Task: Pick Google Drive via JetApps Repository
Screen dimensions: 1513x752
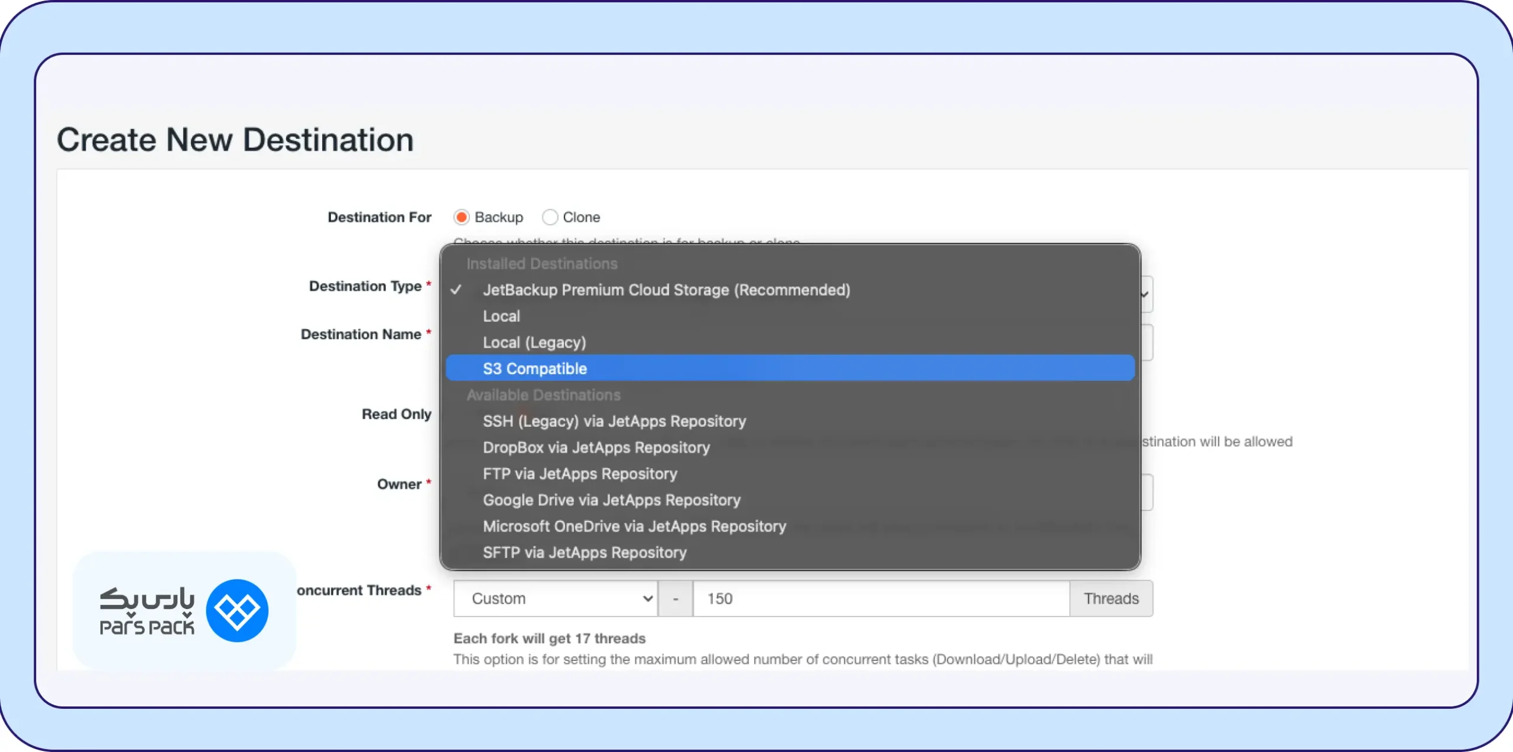Action: 790,500
